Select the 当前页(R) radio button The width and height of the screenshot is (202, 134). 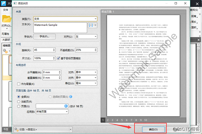(x=19, y=102)
